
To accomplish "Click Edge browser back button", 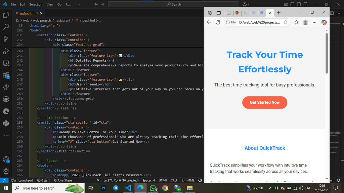I will click(x=209, y=22).
